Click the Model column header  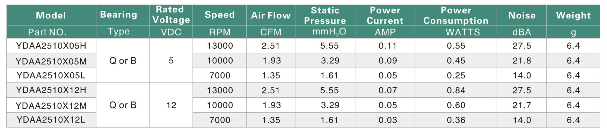tap(51, 15)
